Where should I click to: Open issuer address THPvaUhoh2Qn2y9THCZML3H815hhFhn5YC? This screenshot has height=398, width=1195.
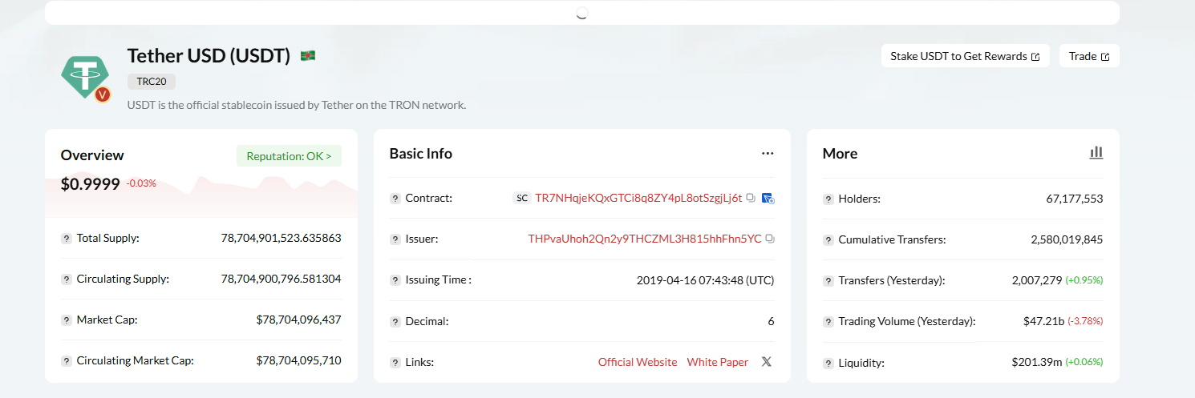point(645,239)
